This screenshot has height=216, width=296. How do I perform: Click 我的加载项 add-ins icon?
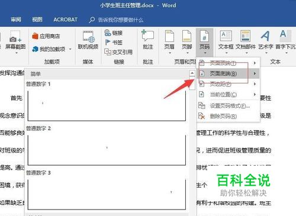coord(35,49)
